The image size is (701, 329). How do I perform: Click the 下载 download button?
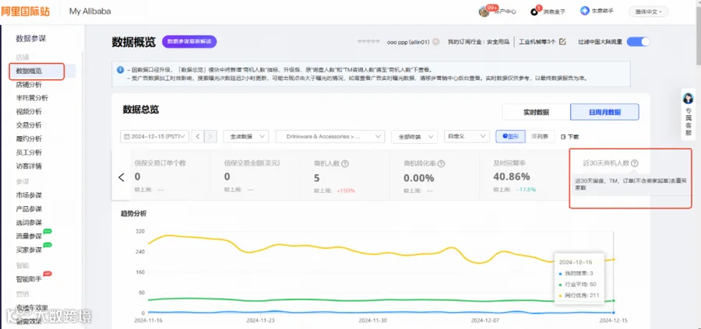click(x=569, y=137)
